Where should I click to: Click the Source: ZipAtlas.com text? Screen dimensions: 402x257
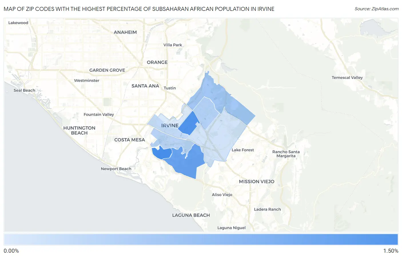click(x=377, y=9)
